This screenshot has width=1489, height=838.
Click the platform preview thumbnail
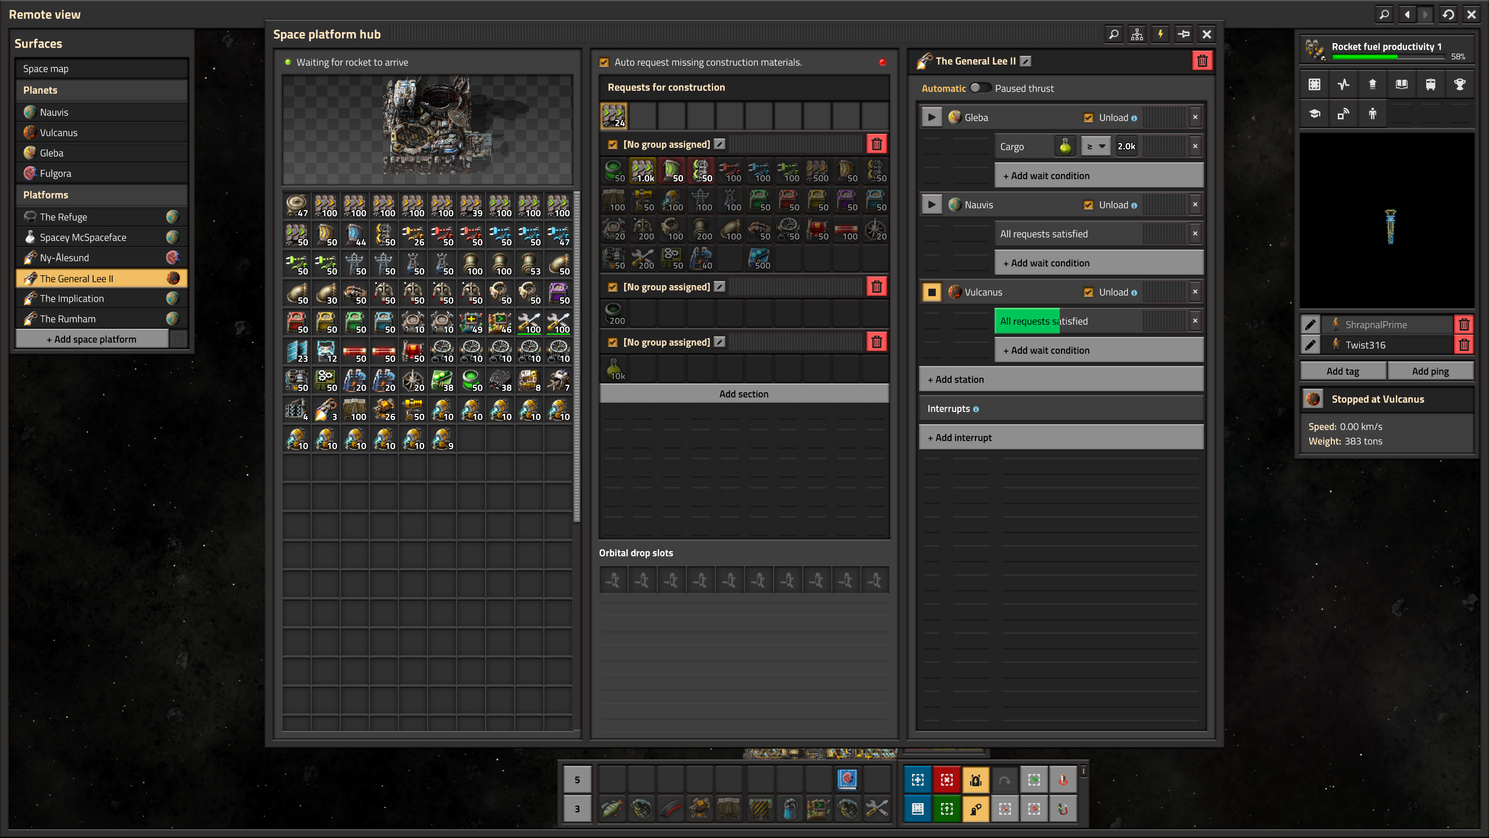tap(428, 130)
